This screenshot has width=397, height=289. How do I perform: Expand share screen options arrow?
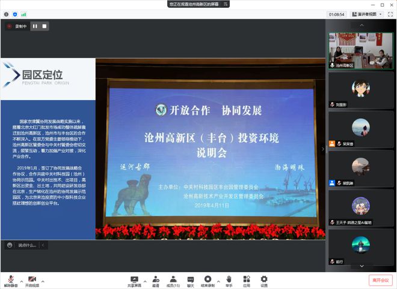(145, 281)
